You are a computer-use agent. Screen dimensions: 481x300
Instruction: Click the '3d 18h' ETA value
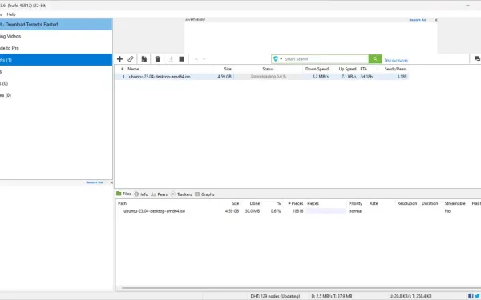pos(366,77)
